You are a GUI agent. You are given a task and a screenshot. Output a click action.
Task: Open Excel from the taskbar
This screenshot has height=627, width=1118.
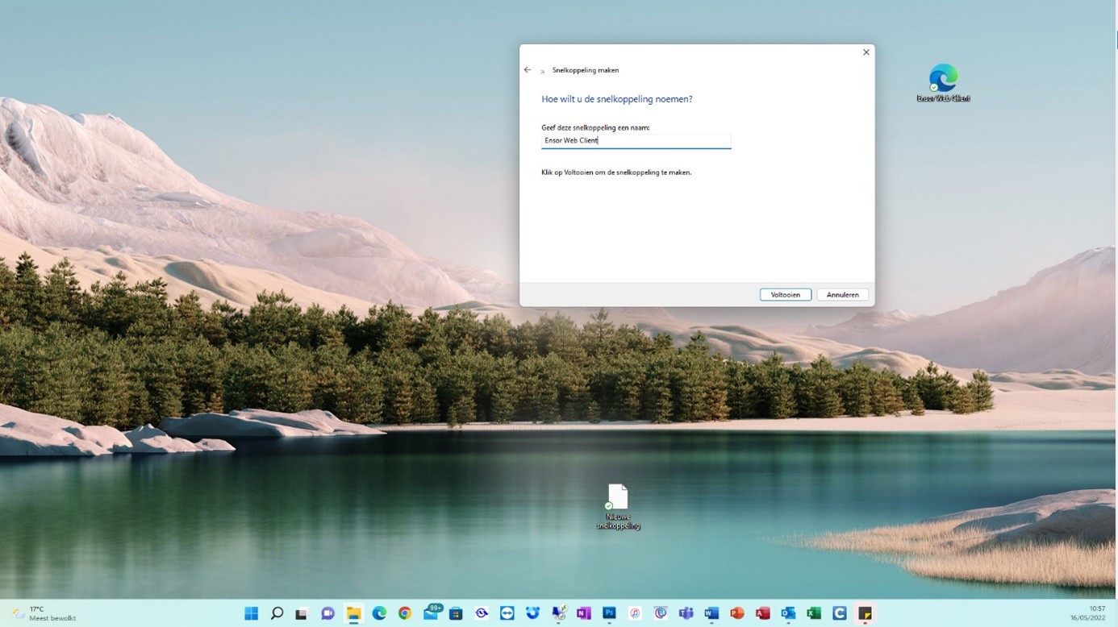tap(814, 613)
